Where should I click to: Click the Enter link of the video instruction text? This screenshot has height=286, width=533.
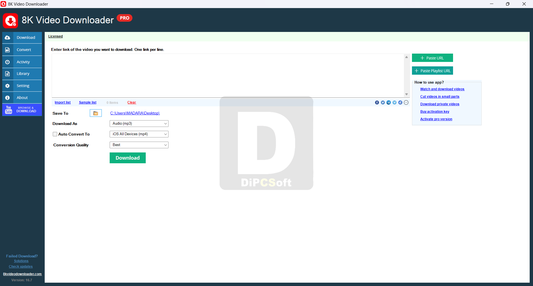[107, 49]
